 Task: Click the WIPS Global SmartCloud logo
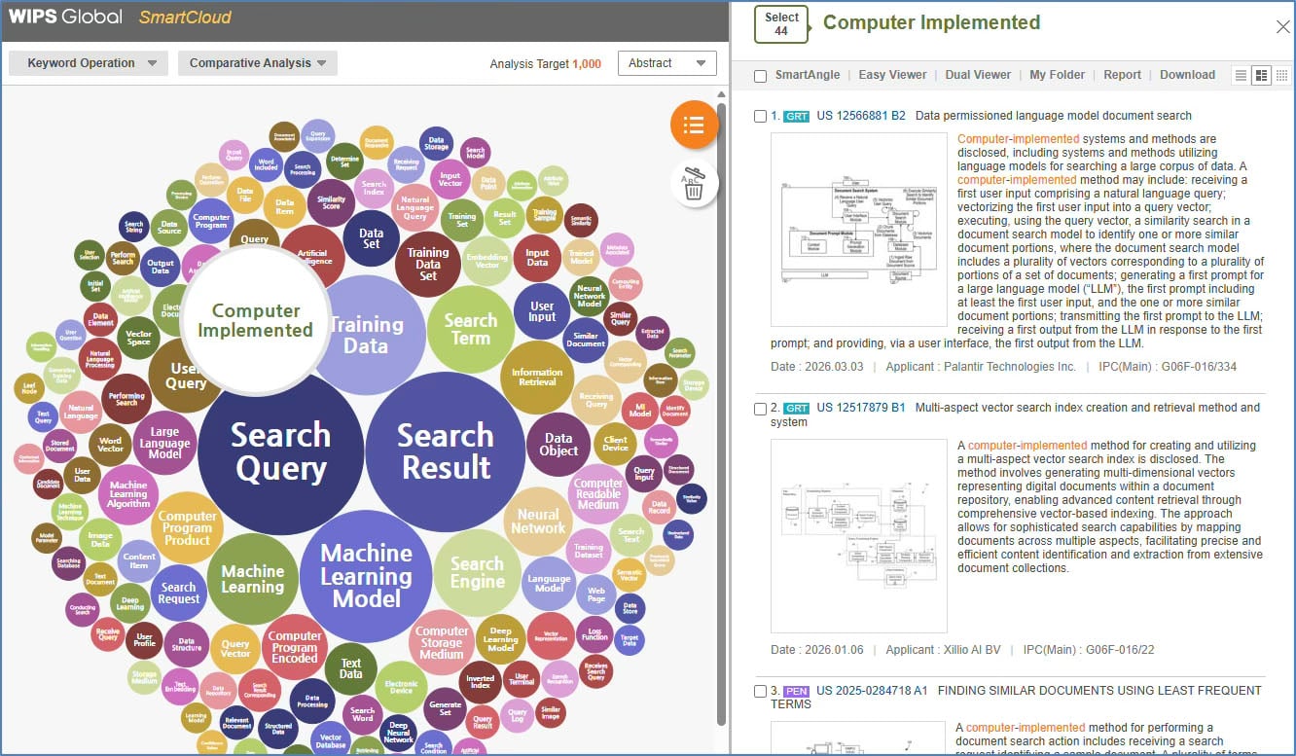pyautogui.click(x=121, y=18)
